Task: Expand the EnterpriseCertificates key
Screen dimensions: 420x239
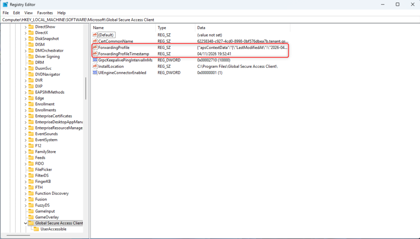Action: [25, 116]
